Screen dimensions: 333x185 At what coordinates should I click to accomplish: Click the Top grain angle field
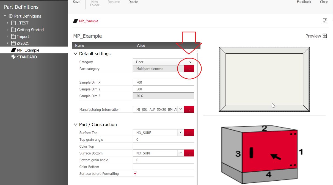pyautogui.click(x=163, y=140)
